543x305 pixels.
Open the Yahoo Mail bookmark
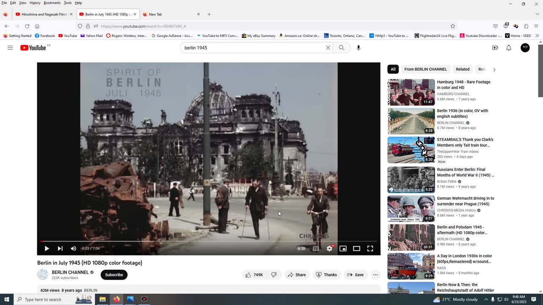tap(92, 36)
